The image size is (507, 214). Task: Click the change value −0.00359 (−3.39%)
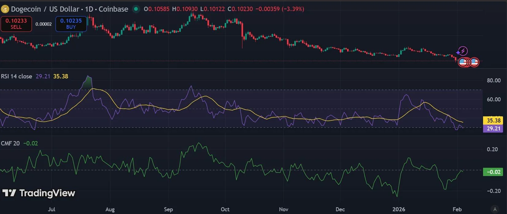pyautogui.click(x=280, y=9)
